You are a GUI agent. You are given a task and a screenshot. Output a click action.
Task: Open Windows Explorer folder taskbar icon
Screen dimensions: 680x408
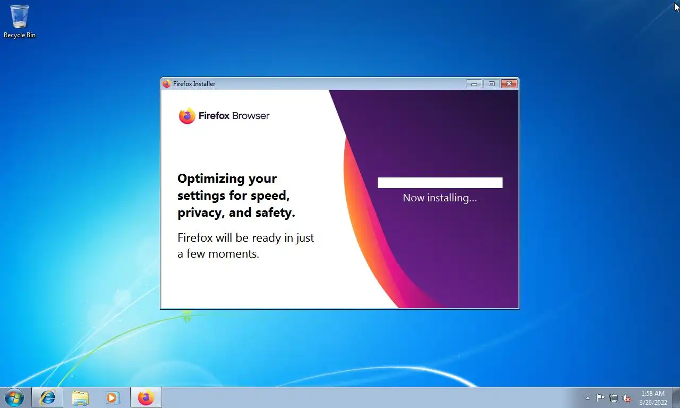coord(80,397)
